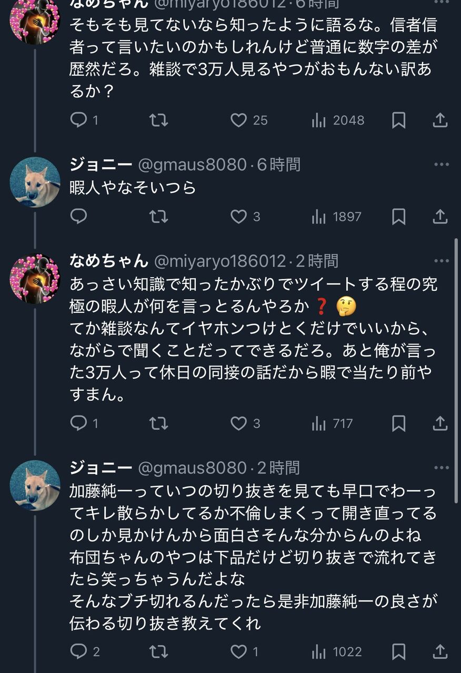Open more options on なめちゃん's 2時間 tweet
The height and width of the screenshot is (673, 461).
coord(442,261)
